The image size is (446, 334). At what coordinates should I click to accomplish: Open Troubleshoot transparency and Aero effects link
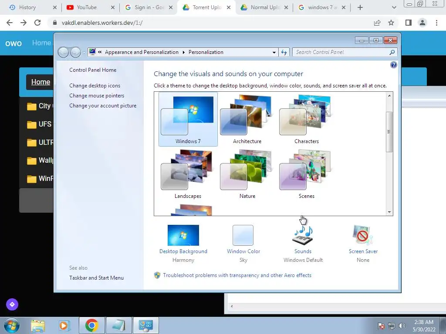pyautogui.click(x=237, y=275)
